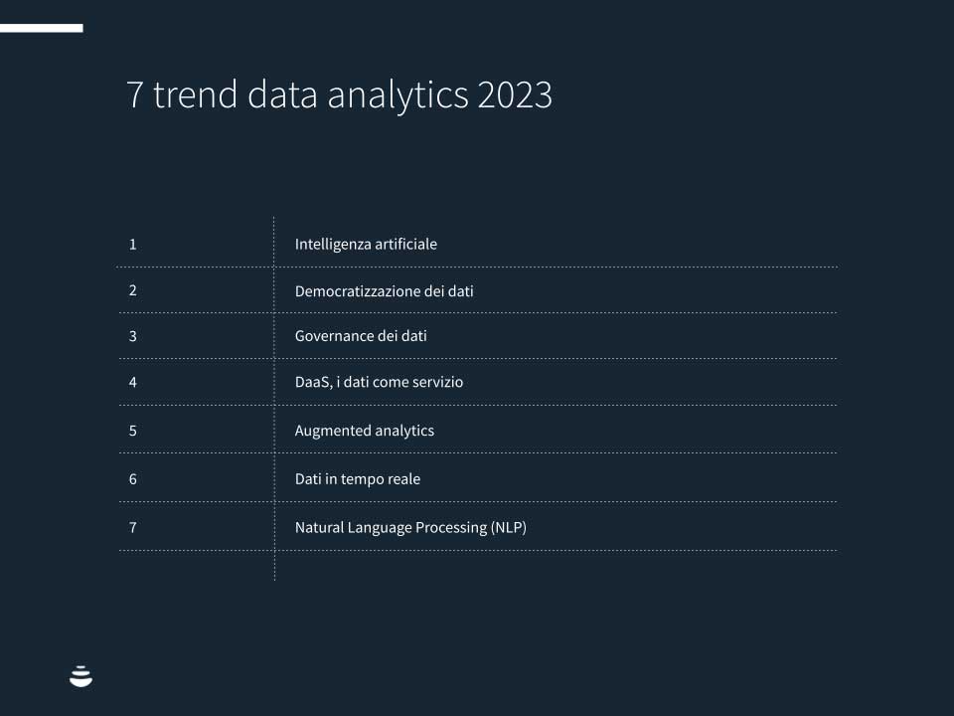Click the stacked-stones logo icon

[81, 676]
